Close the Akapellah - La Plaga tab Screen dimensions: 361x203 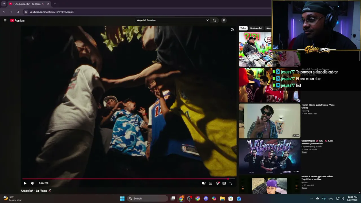coord(48,4)
